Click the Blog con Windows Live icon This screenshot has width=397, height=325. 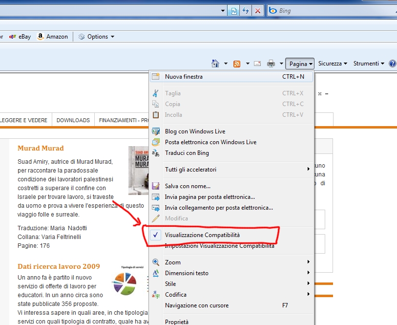156,131
